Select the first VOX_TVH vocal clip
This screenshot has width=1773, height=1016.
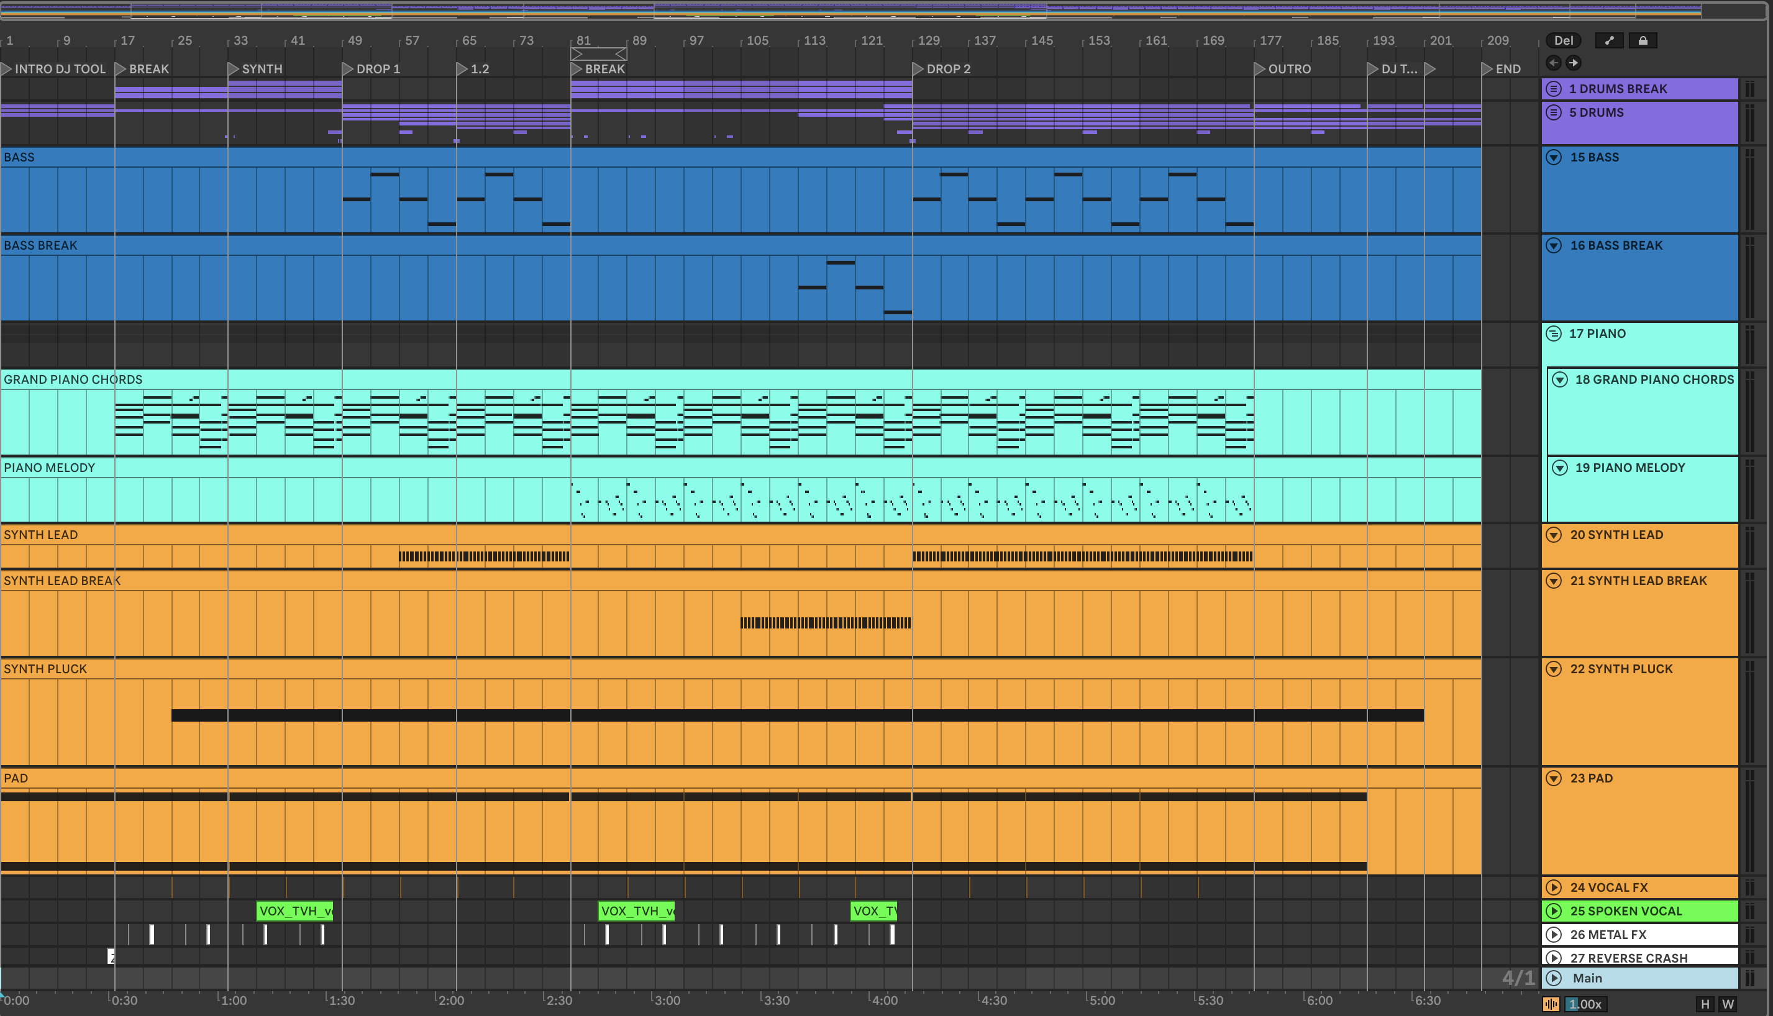tap(295, 910)
